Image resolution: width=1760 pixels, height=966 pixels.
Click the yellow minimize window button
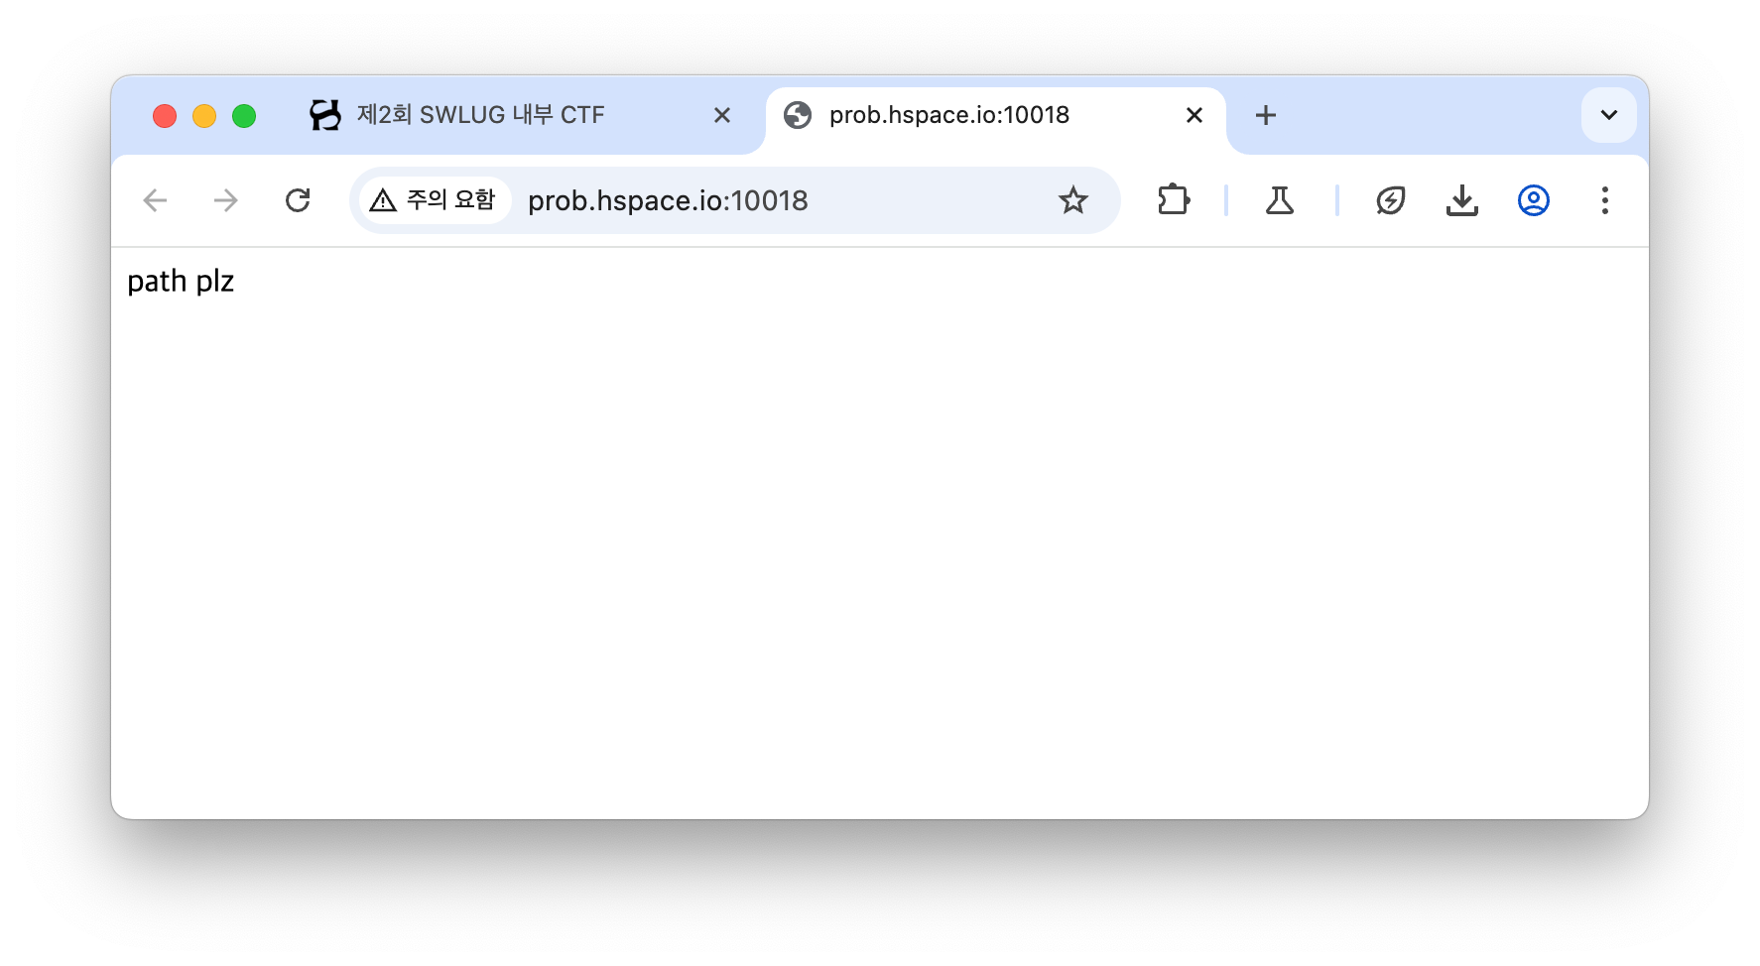[204, 116]
